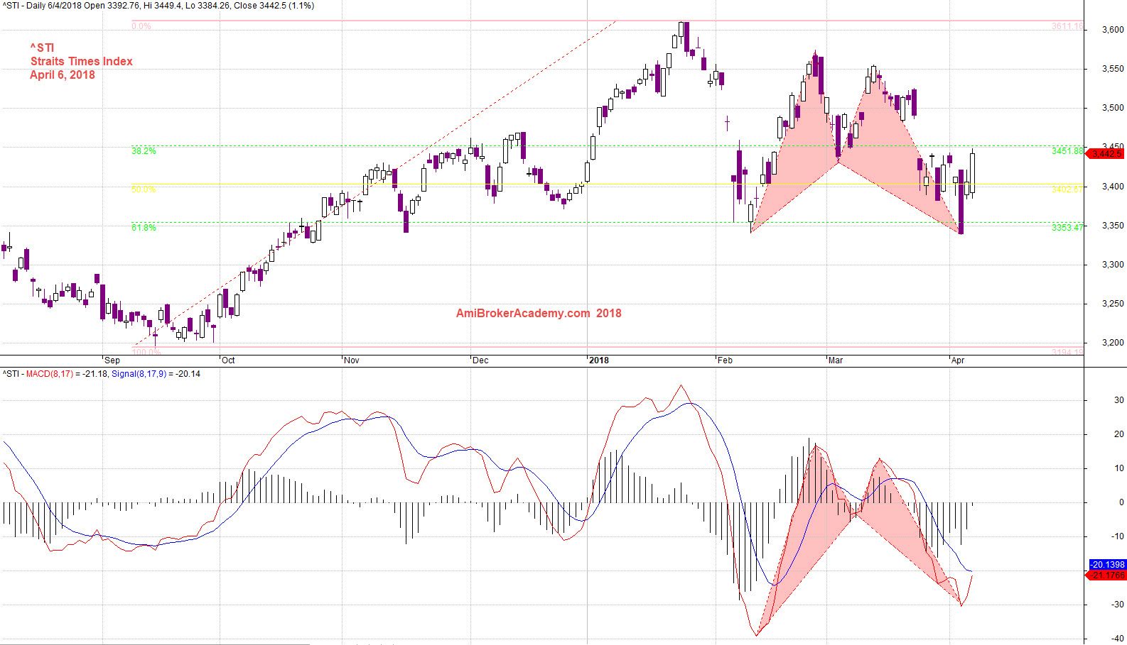This screenshot has height=645, width=1127.
Task: Click the '61.8%' Fibonacci level label
Action: (x=144, y=228)
